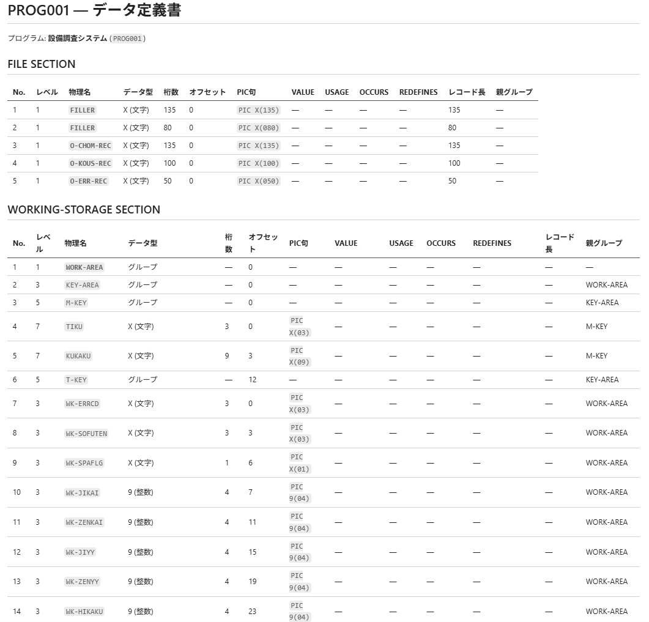The image size is (649, 622).
Task: Click the 物理名 header in the FILE SECTION table
Action: coord(80,92)
